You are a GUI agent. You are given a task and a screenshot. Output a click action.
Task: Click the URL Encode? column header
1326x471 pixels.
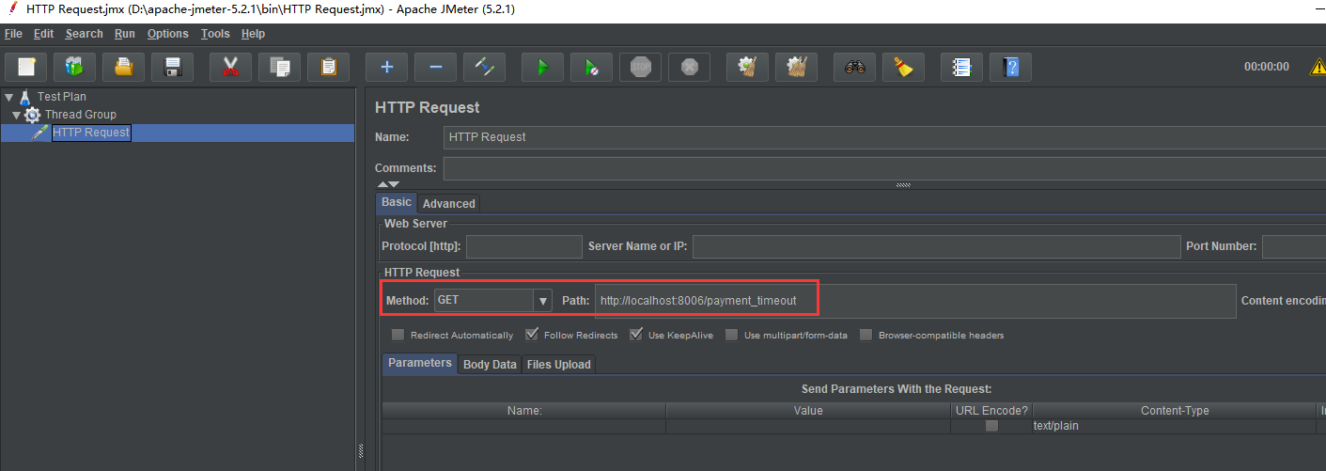(x=991, y=410)
